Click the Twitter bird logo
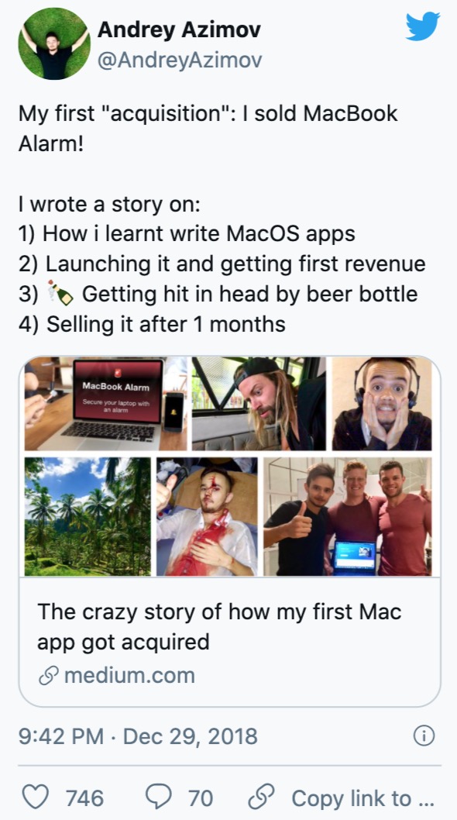Viewport: 457px width, 820px height. click(x=422, y=26)
